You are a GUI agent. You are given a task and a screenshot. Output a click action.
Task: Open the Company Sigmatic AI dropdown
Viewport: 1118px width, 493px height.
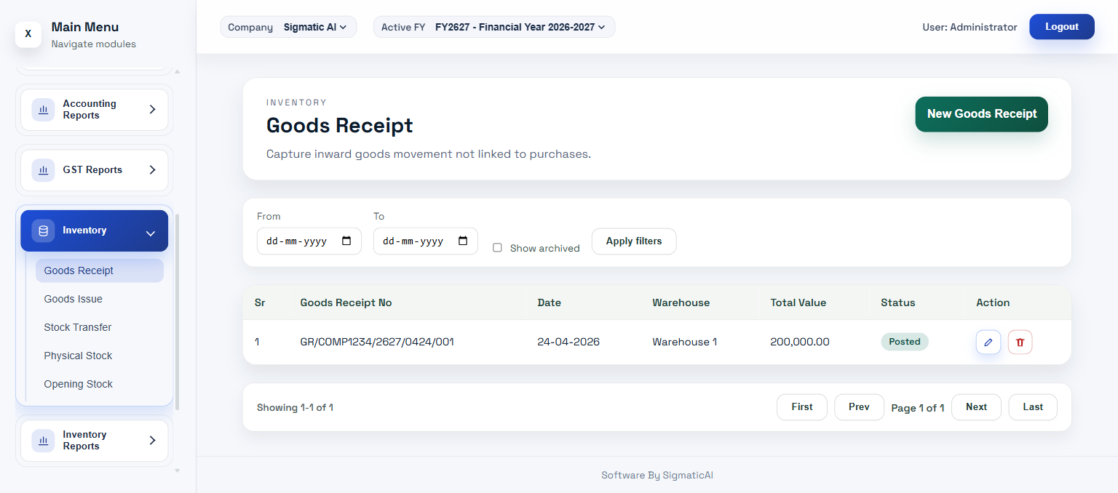click(288, 27)
